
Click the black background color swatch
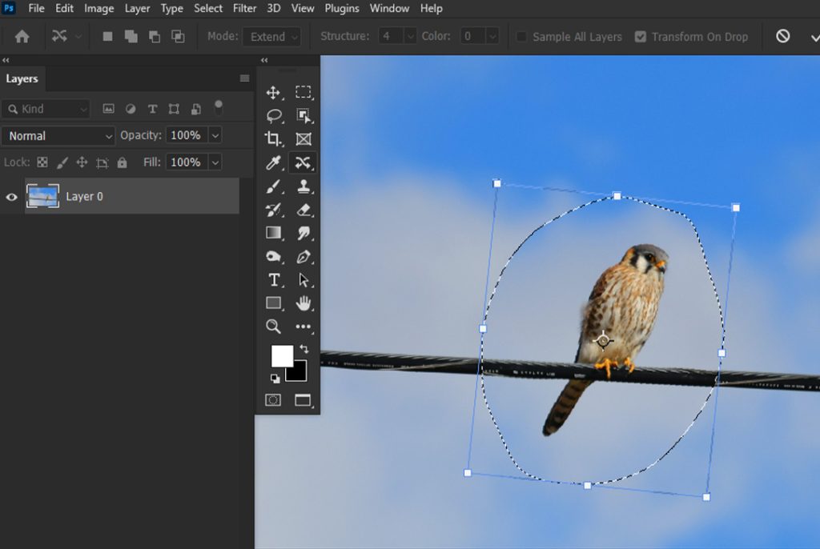tap(299, 374)
